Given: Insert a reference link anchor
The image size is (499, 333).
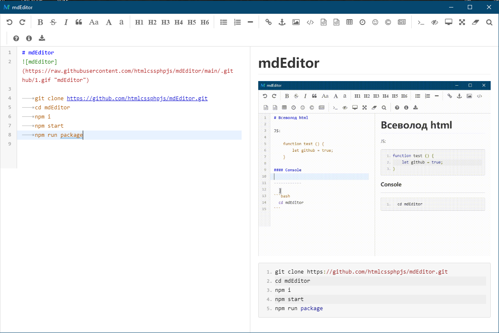Looking at the screenshot, I should tap(282, 22).
